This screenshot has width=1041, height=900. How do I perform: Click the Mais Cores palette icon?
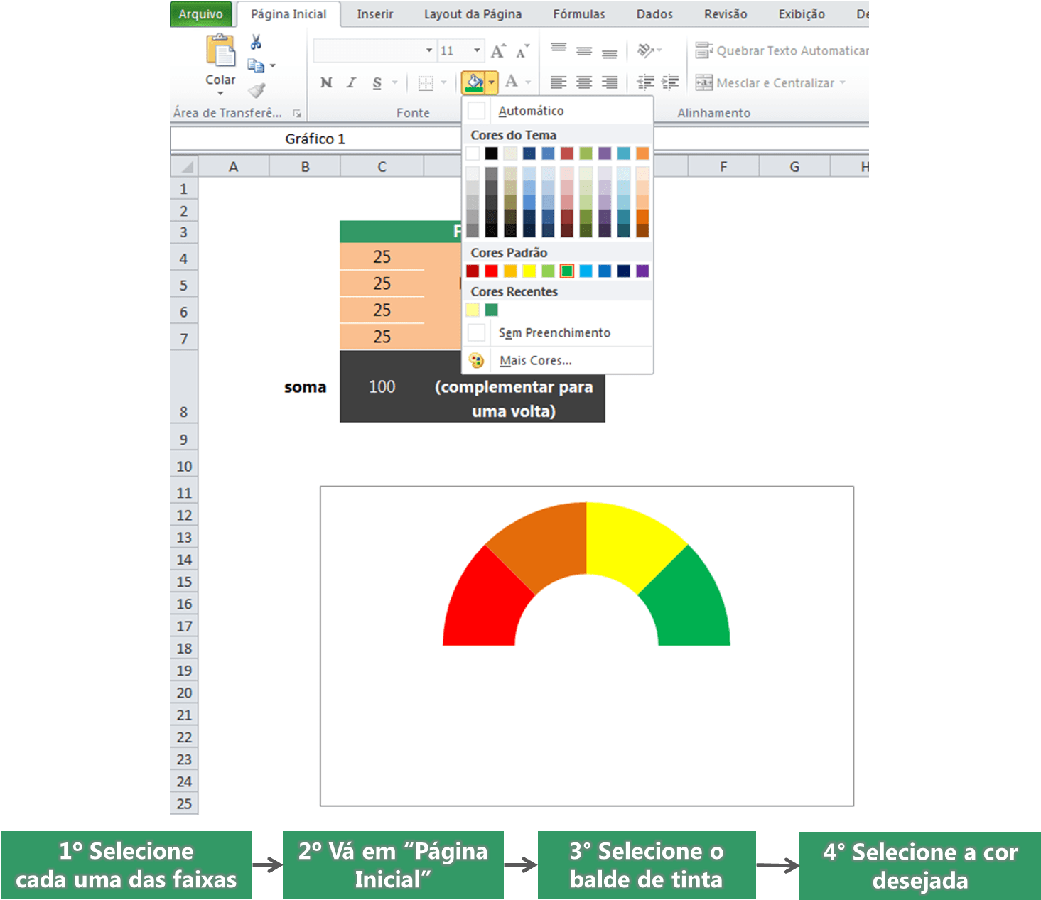click(477, 360)
